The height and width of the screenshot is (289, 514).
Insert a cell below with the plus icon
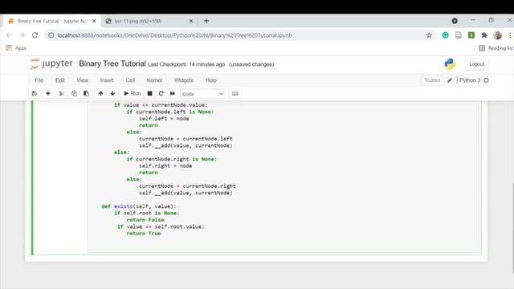point(48,94)
